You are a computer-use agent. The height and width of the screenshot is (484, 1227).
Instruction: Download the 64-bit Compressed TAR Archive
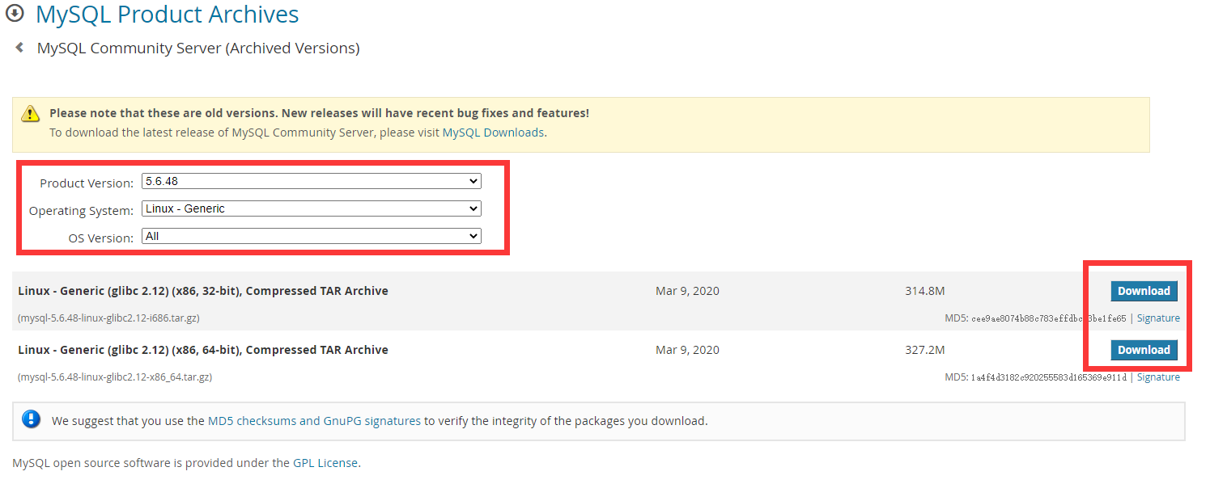click(x=1144, y=350)
